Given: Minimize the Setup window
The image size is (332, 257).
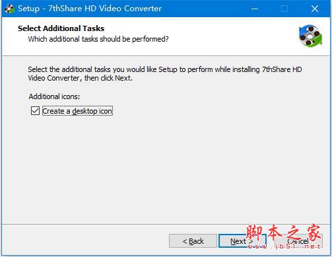Looking at the screenshot, I should [x=255, y=9].
